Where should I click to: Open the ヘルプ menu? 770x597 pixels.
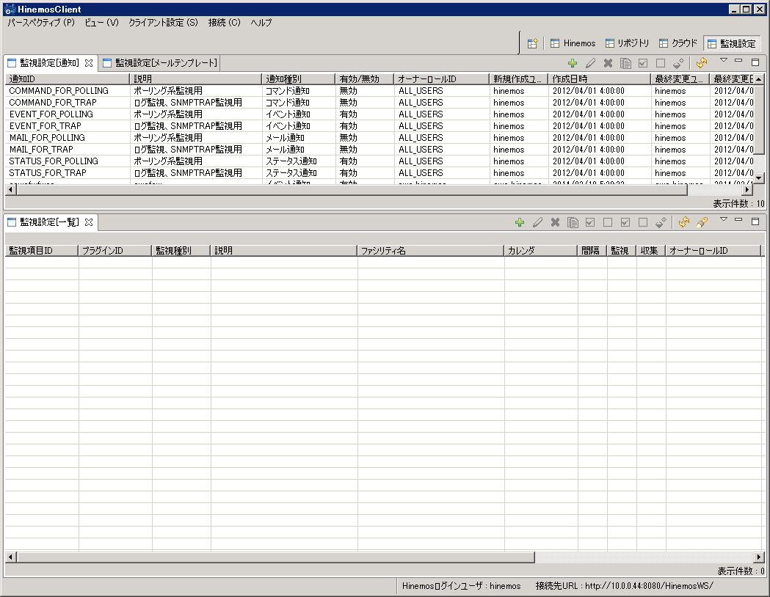(261, 23)
